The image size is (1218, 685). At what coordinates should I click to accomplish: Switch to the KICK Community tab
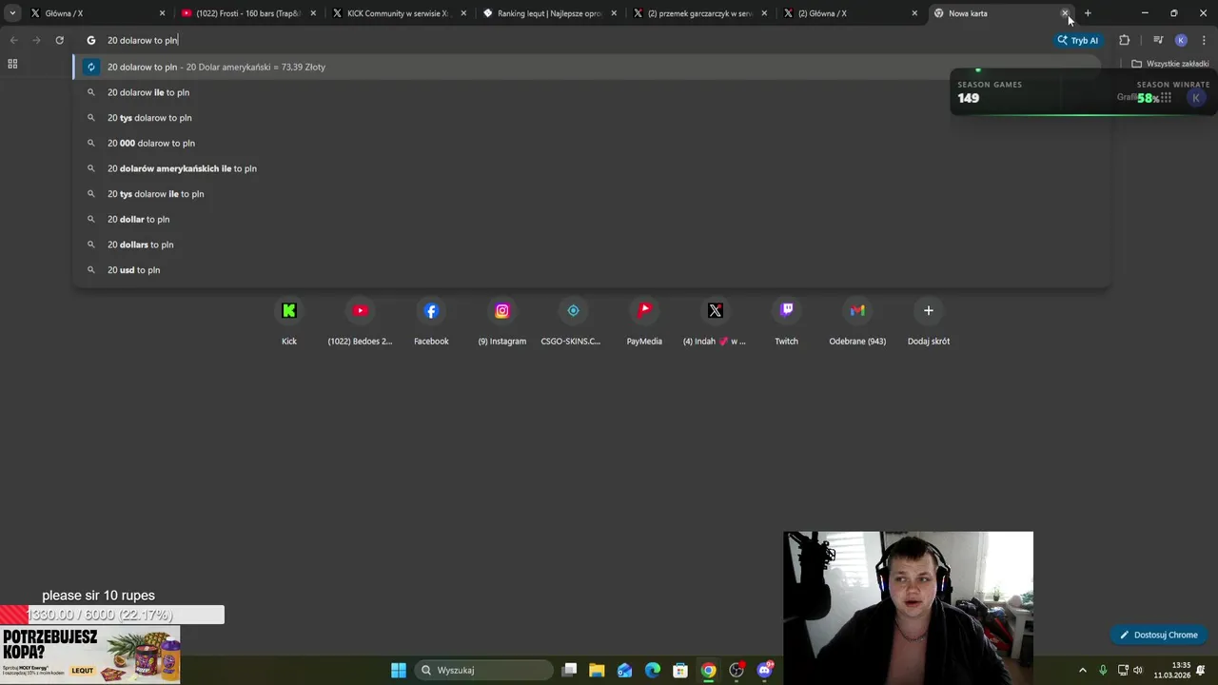pos(399,13)
